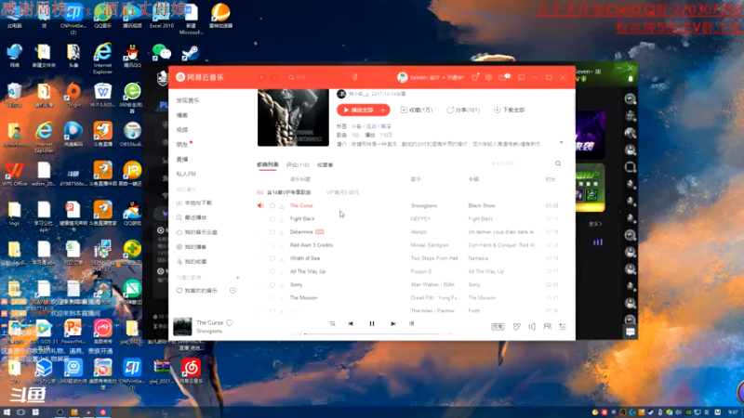Screen dimensions: 744x418
Task: Toggle heart on now-playing The Curse
Action: [x=230, y=322]
